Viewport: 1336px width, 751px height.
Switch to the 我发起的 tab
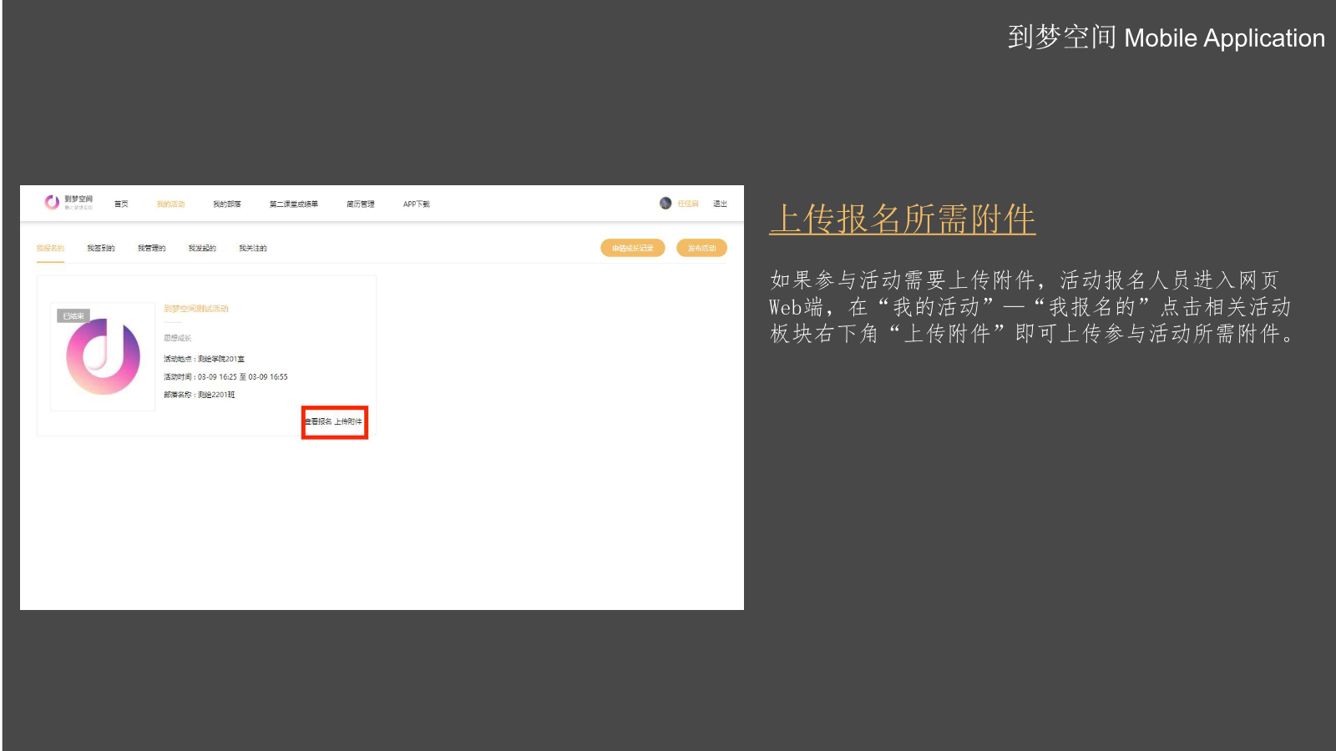coord(202,249)
